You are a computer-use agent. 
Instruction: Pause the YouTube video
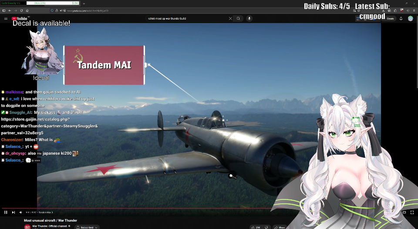click(6, 212)
